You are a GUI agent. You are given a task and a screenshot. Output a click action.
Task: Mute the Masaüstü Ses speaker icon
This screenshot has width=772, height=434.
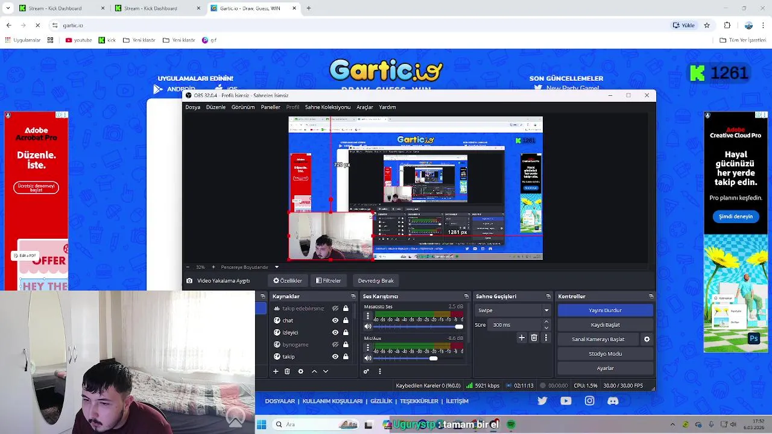(x=368, y=327)
